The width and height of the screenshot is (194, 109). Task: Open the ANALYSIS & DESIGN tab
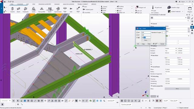[69, 4]
